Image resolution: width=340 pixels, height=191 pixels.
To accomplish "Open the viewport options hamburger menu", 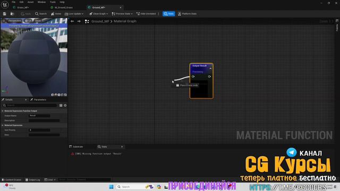I will pyautogui.click(x=4, y=21).
